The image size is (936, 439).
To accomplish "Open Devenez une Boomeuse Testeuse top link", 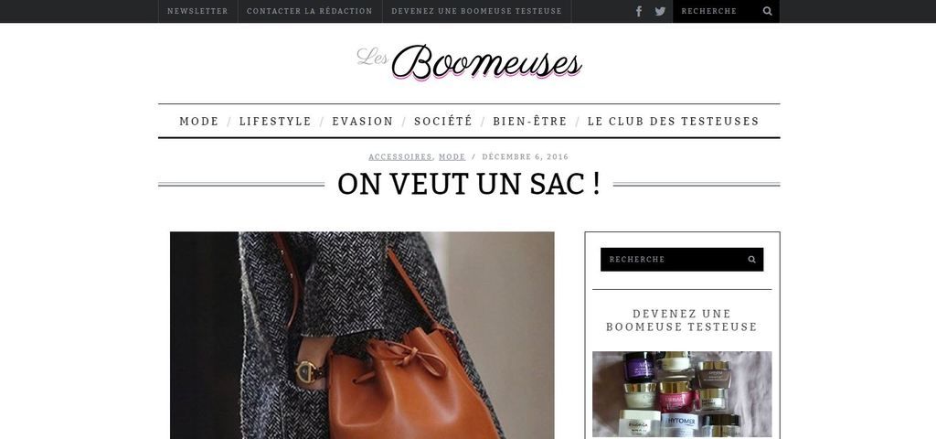I will 476,11.
